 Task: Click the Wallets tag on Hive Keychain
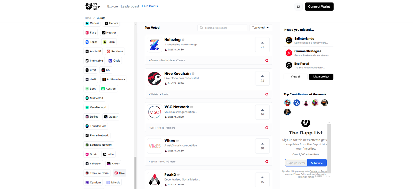[x=154, y=94]
